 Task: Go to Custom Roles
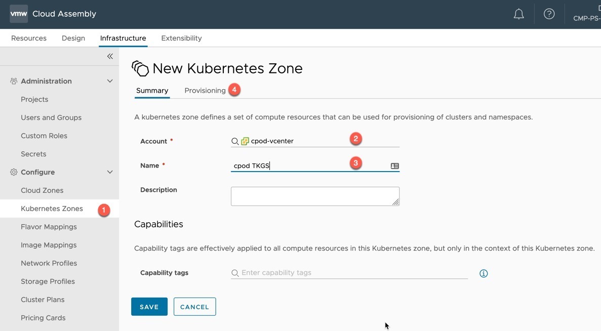44,136
